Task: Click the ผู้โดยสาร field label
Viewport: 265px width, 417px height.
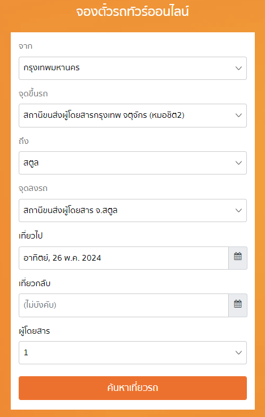Action: tap(35, 331)
